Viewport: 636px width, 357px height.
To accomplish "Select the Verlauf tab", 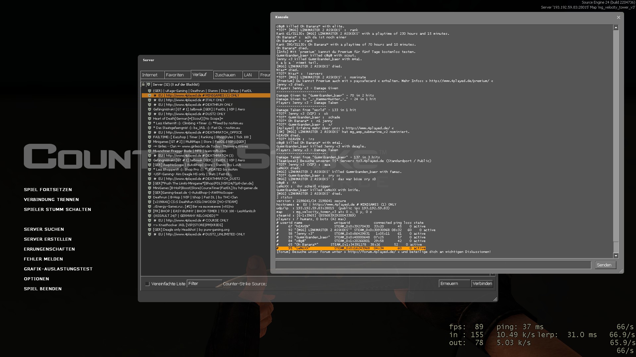I will (x=202, y=75).
